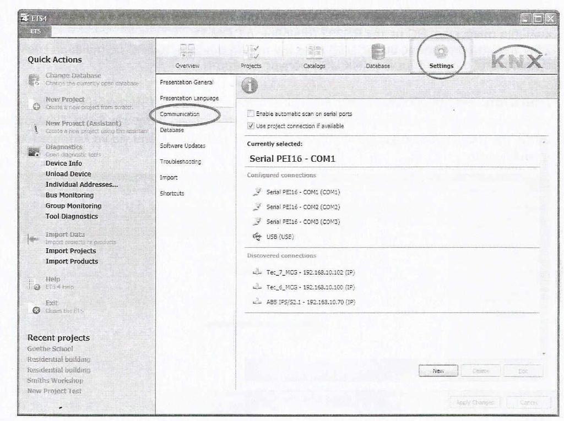Open Unload Device action

tap(68, 174)
